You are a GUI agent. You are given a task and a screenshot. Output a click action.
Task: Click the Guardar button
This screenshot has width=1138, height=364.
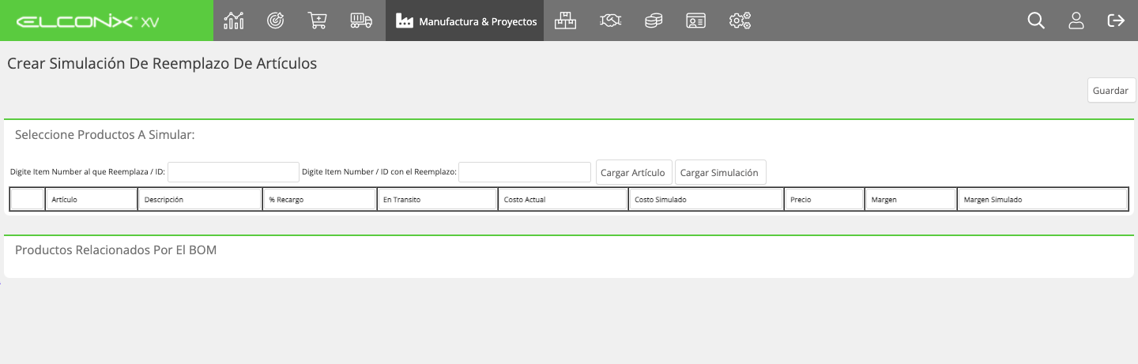1111,90
